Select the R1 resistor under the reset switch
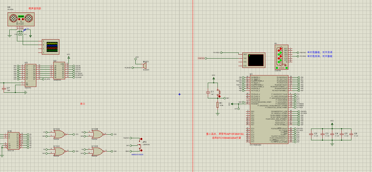The image size is (372, 172). tap(218, 105)
